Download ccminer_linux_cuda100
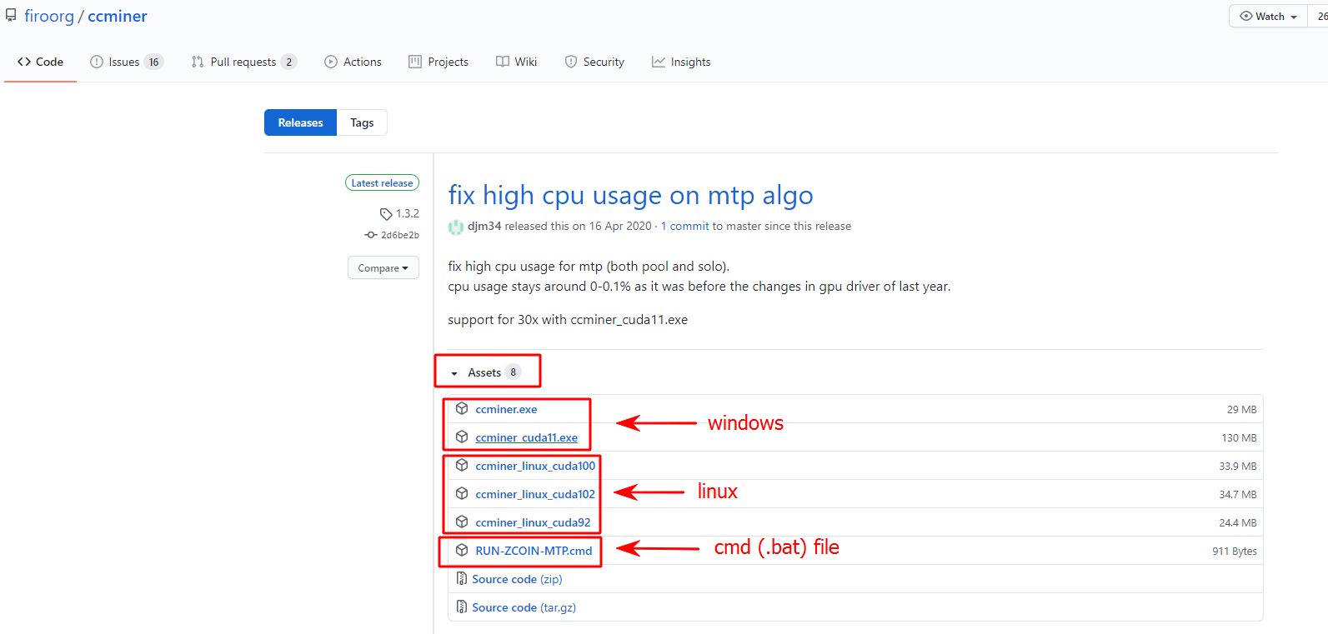Viewport: 1328px width, 634px height. tap(535, 466)
